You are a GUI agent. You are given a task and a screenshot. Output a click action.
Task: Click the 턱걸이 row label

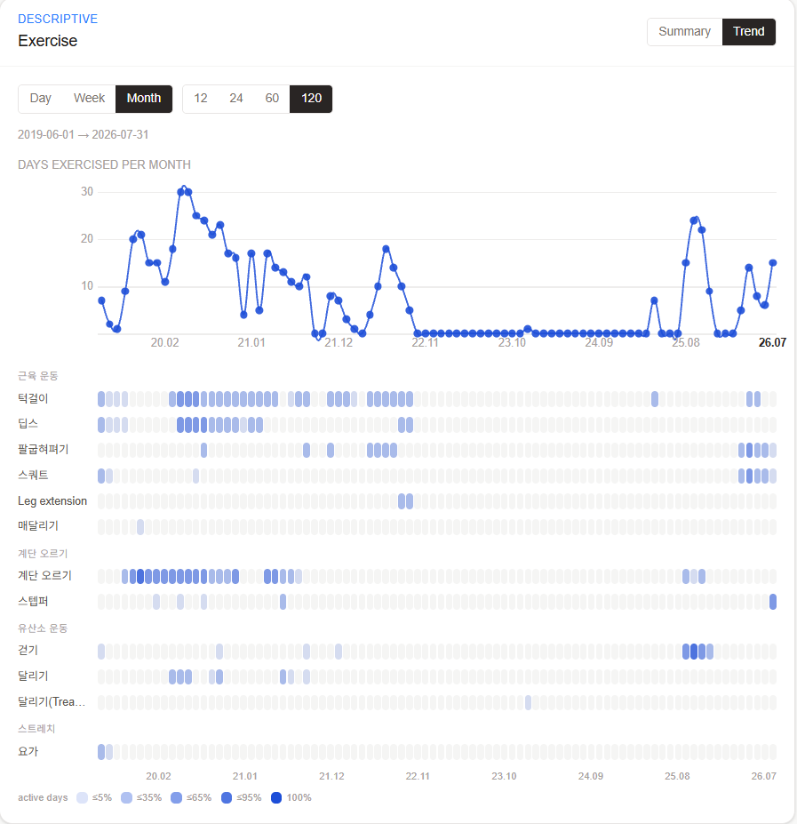point(33,399)
